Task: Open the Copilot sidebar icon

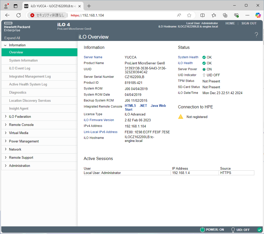Action: 258,15
